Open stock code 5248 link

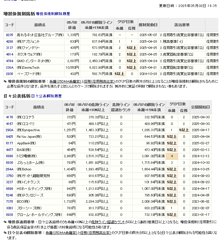pos(9,195)
